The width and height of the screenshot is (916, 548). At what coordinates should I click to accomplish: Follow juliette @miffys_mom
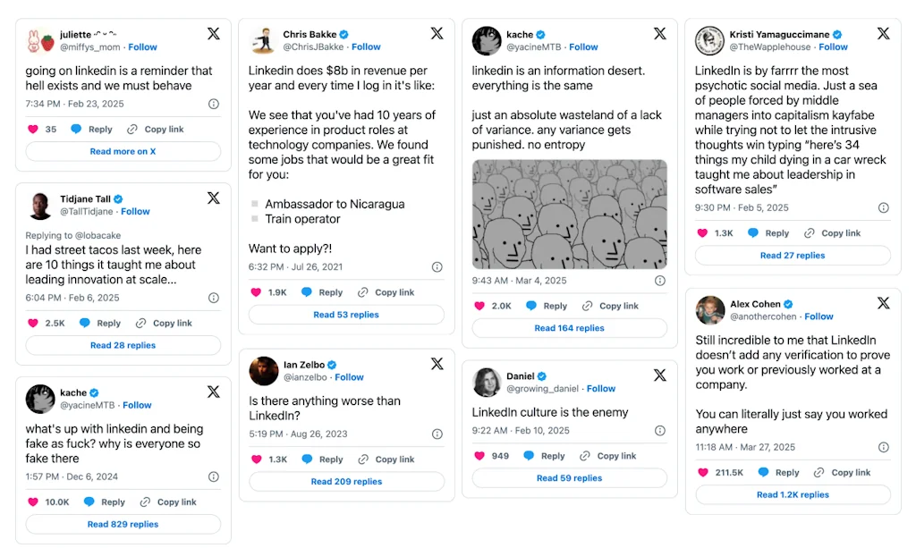[x=142, y=46]
